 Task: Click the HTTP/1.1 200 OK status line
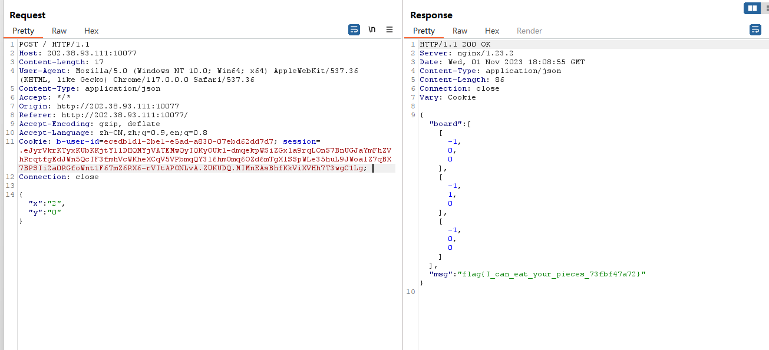click(454, 44)
